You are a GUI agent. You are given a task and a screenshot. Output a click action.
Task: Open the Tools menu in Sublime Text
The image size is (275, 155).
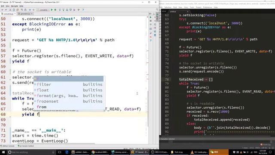192,7
